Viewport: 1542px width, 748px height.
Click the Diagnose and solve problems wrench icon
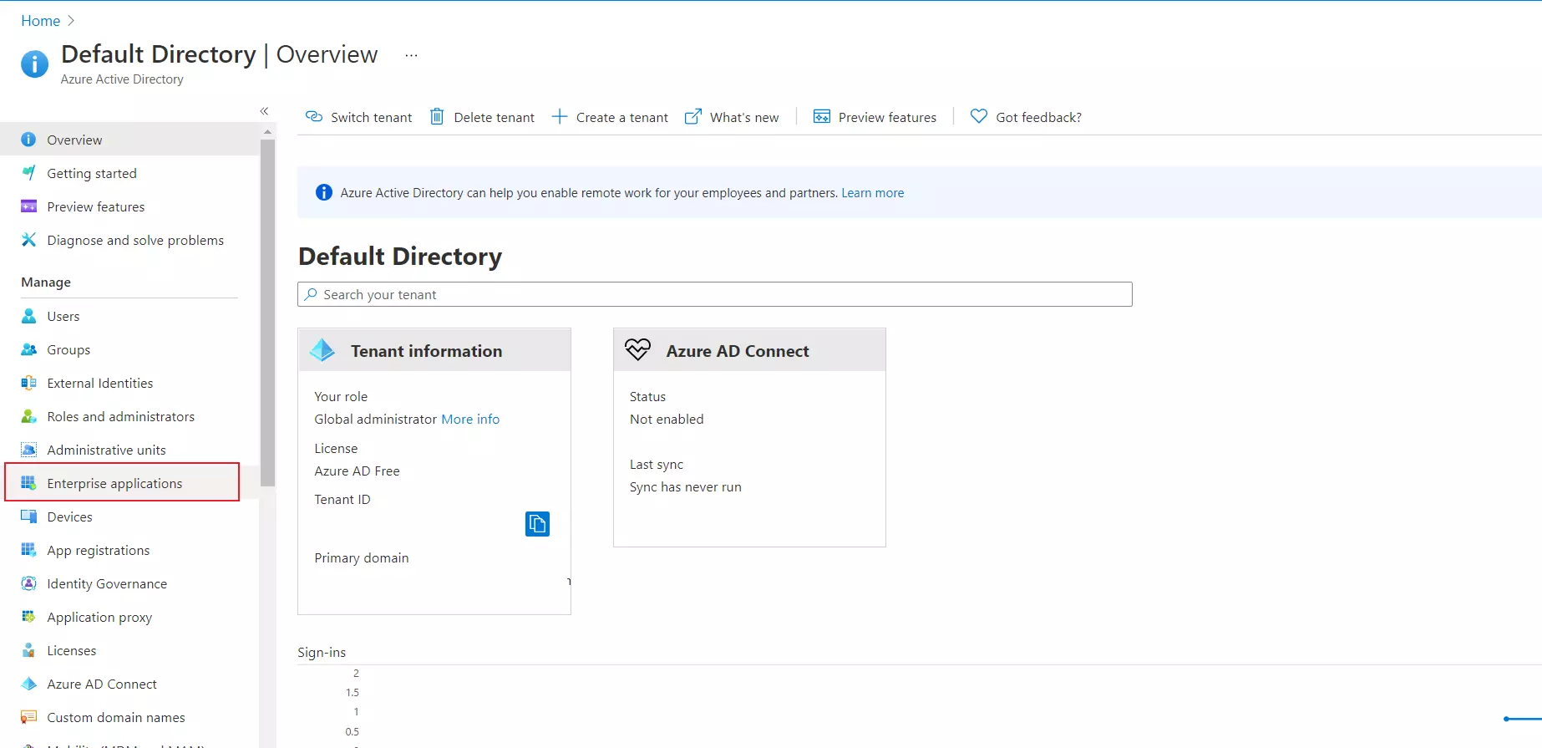pos(28,240)
